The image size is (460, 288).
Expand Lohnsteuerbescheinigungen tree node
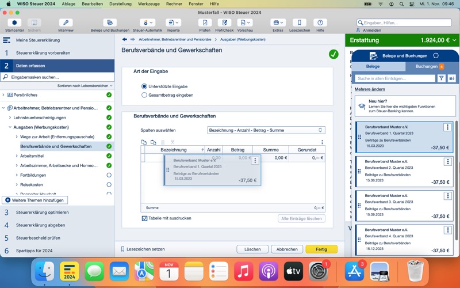(10, 118)
